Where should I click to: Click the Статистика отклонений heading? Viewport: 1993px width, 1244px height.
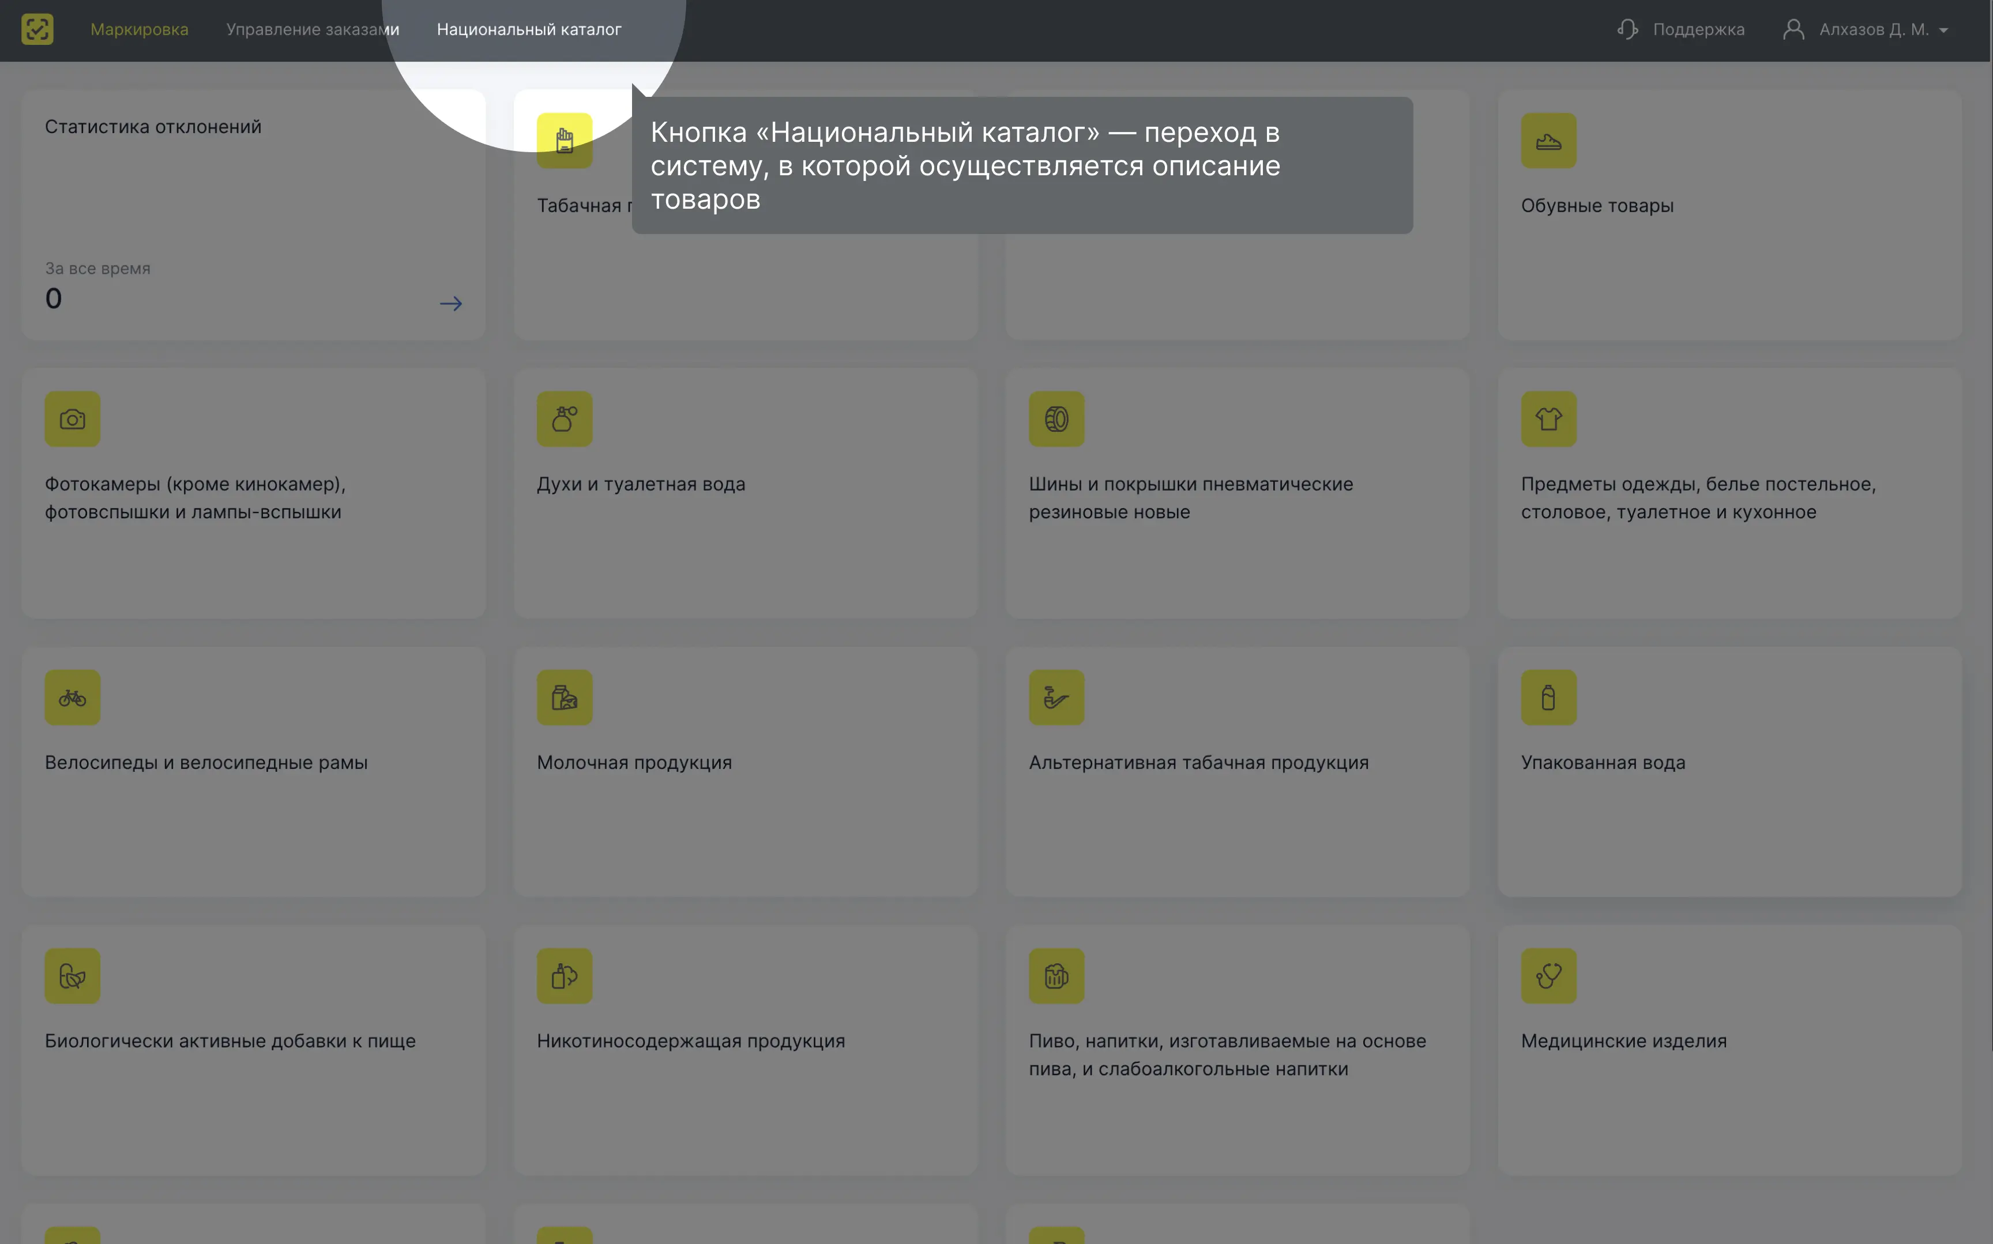tap(153, 127)
